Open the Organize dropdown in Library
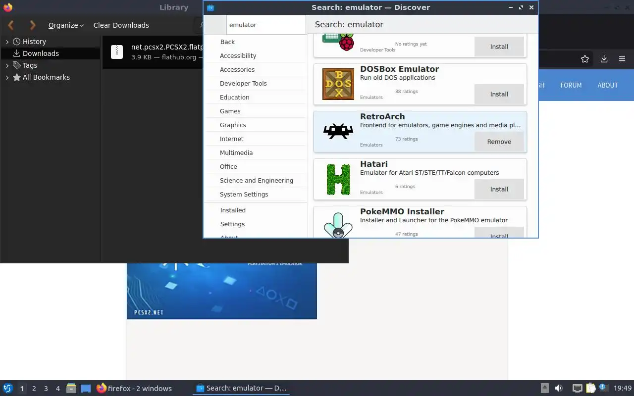 [66, 25]
